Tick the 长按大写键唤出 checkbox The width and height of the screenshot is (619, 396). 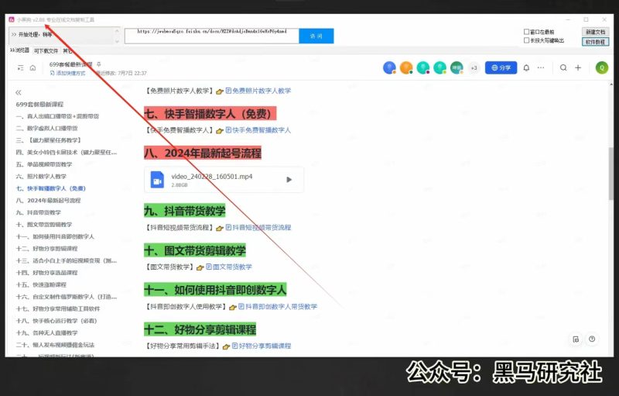point(526,40)
